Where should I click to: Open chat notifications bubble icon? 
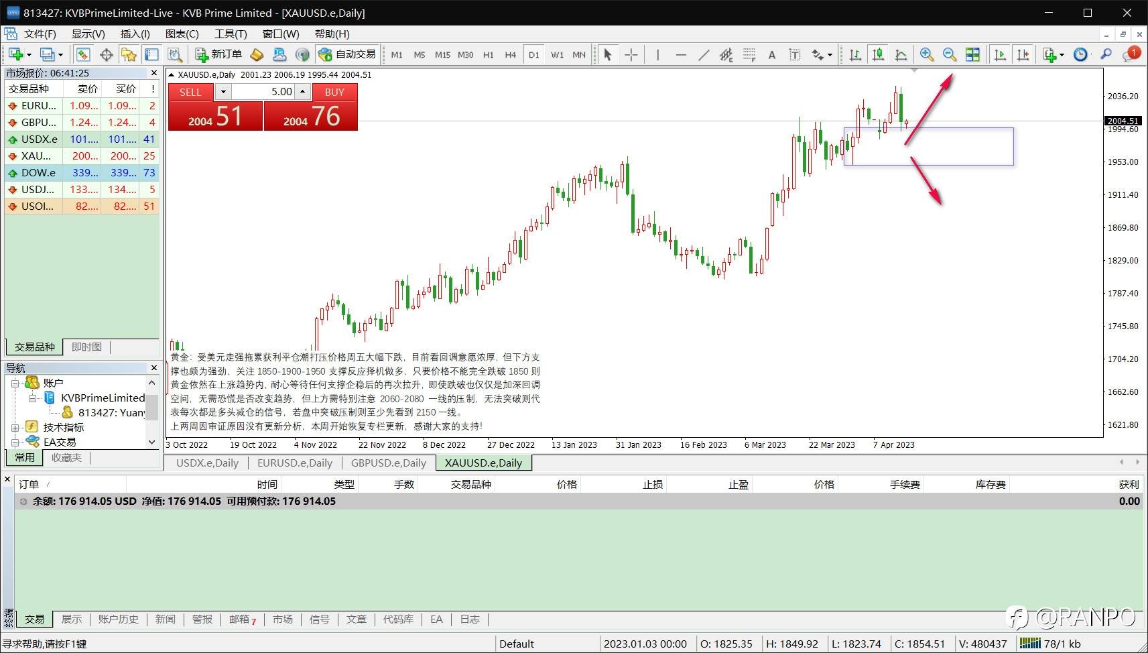click(1132, 54)
